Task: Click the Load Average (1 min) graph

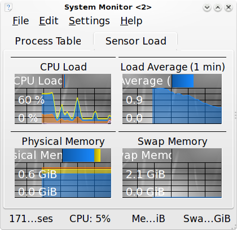Action: (x=172, y=99)
